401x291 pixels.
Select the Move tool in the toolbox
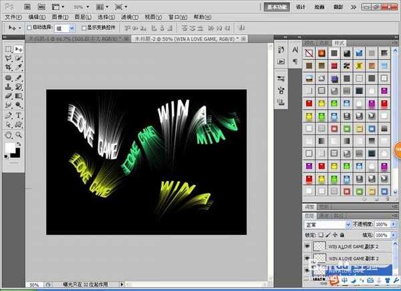19,49
